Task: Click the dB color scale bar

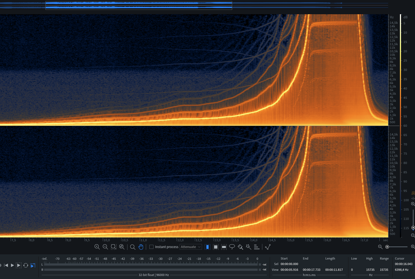Action: 401,126
